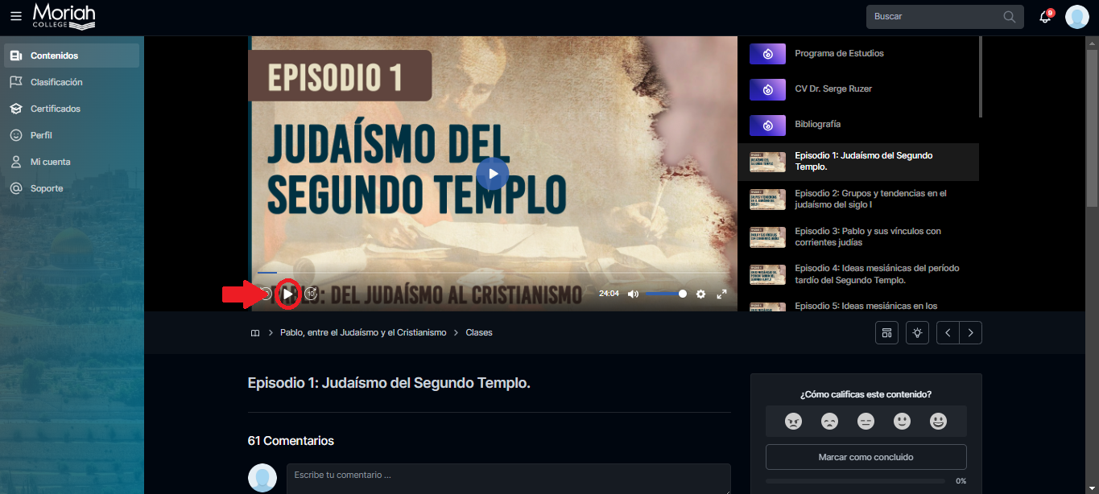Rate content with the angry face
The width and height of the screenshot is (1099, 494).
793,421
